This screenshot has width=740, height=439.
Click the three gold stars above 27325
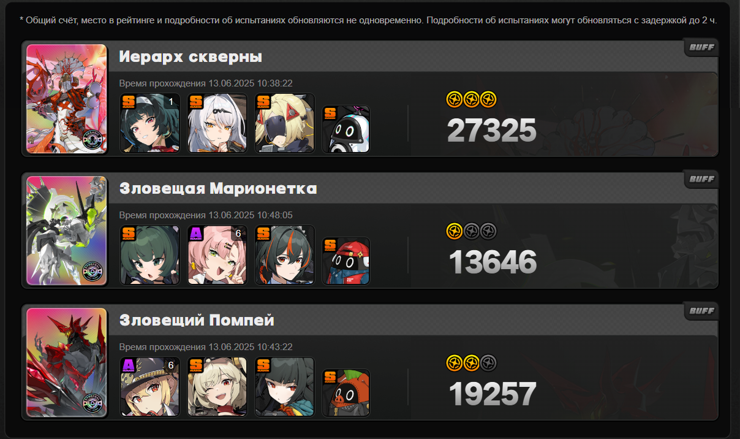coord(471,99)
